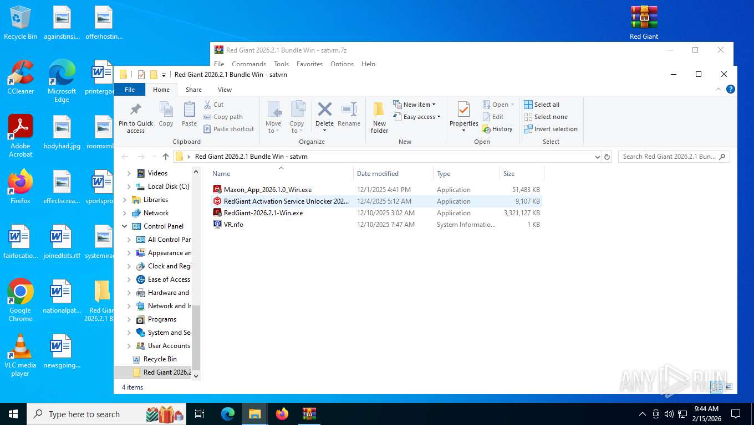Image resolution: width=754 pixels, height=425 pixels.
Task: Click Firefox icon in taskbar
Action: (x=282, y=414)
